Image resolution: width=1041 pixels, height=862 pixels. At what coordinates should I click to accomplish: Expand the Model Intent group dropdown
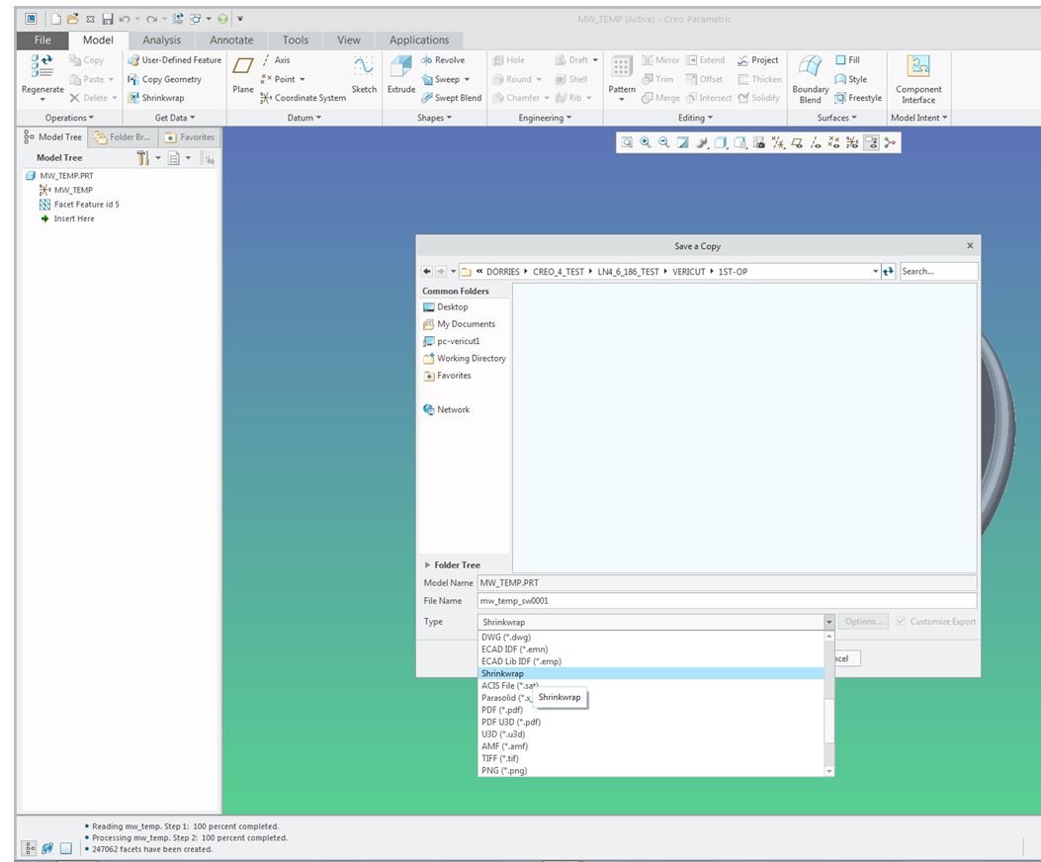point(918,118)
